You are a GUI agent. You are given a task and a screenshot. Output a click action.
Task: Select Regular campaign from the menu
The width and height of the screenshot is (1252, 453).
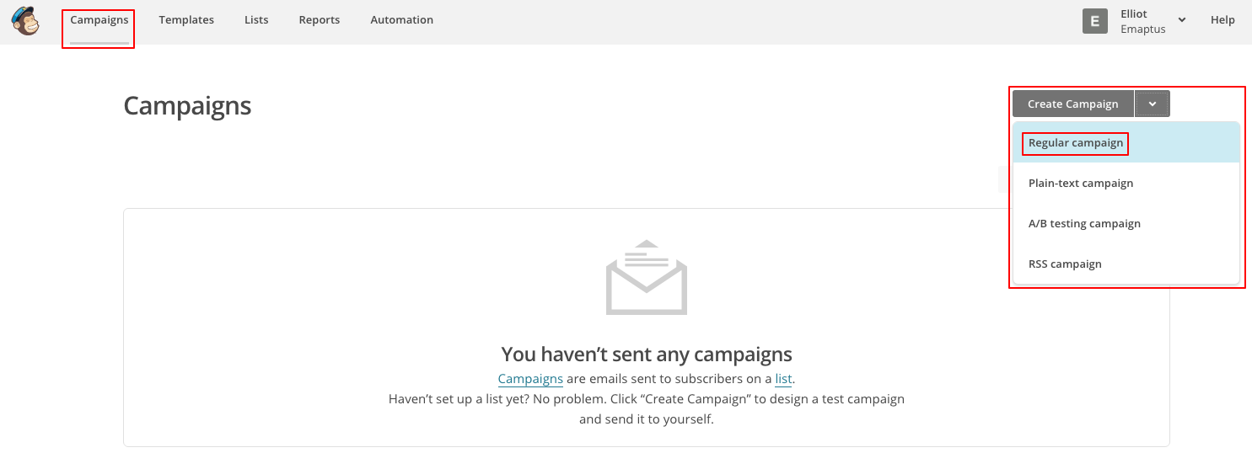1076,143
